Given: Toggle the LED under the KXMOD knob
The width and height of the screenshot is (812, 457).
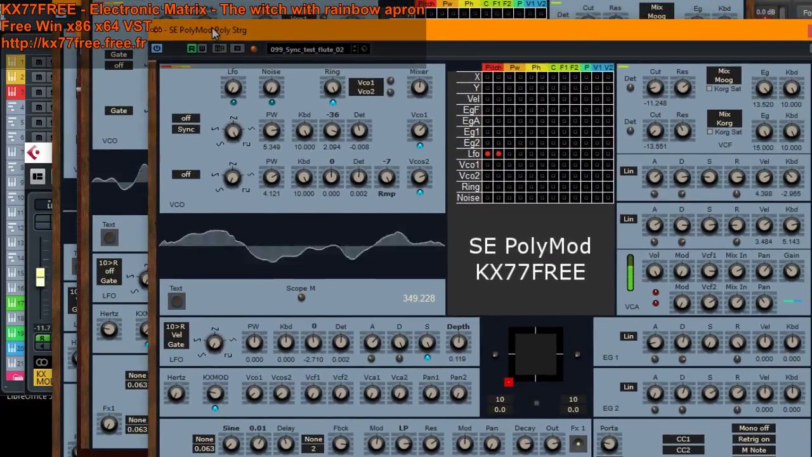Looking at the screenshot, I should point(215,408).
